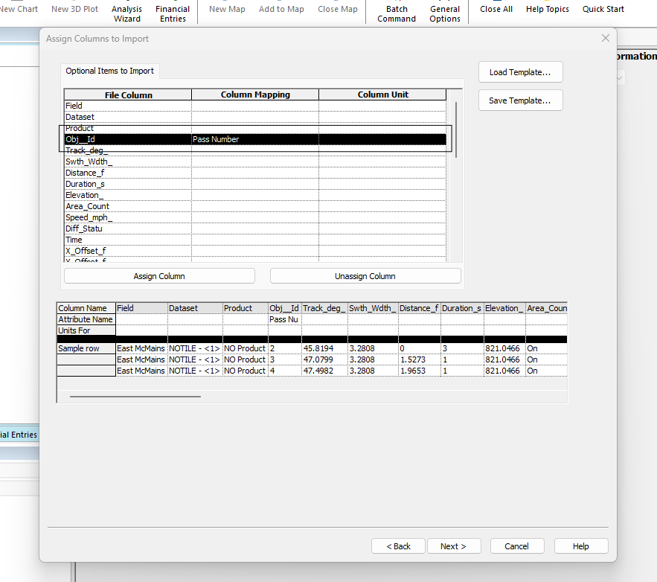Click the Assign Column button

[159, 276]
